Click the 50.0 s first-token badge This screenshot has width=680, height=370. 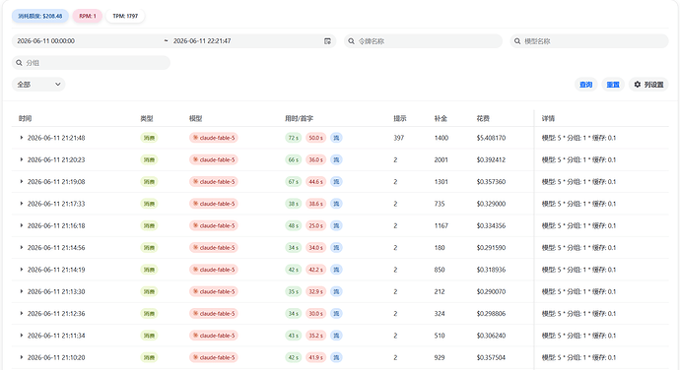pyautogui.click(x=315, y=138)
